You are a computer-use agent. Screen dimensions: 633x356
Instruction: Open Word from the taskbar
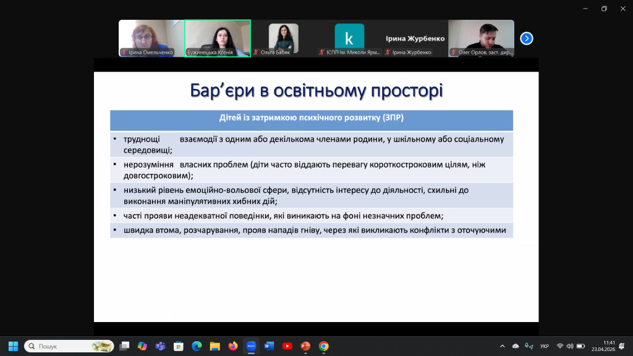coord(269,346)
